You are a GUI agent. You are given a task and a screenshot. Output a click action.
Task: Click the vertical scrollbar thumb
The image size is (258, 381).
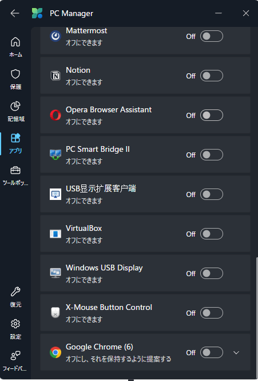click(x=257, y=318)
